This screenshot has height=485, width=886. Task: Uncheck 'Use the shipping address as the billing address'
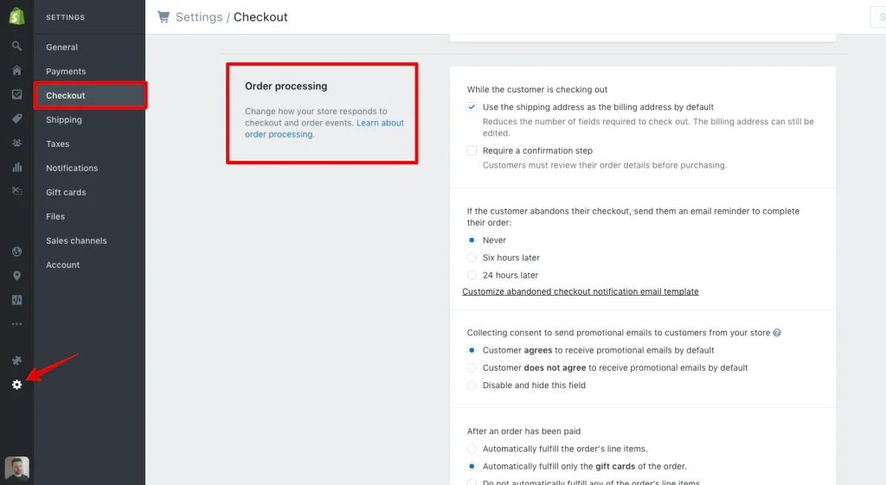tap(472, 107)
